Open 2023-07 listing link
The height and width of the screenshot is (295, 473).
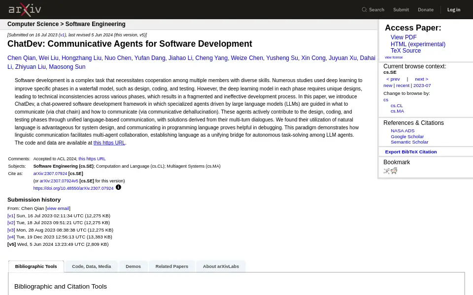pyautogui.click(x=422, y=86)
